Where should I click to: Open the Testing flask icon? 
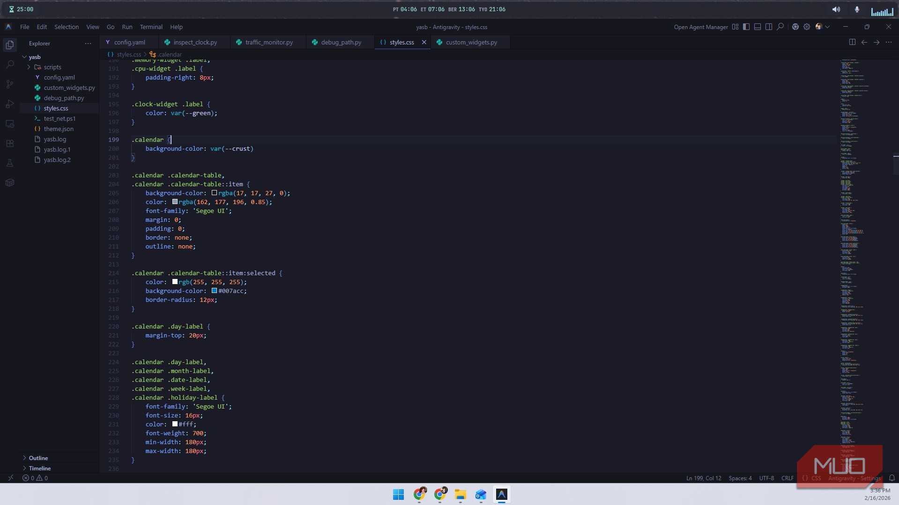point(10,163)
